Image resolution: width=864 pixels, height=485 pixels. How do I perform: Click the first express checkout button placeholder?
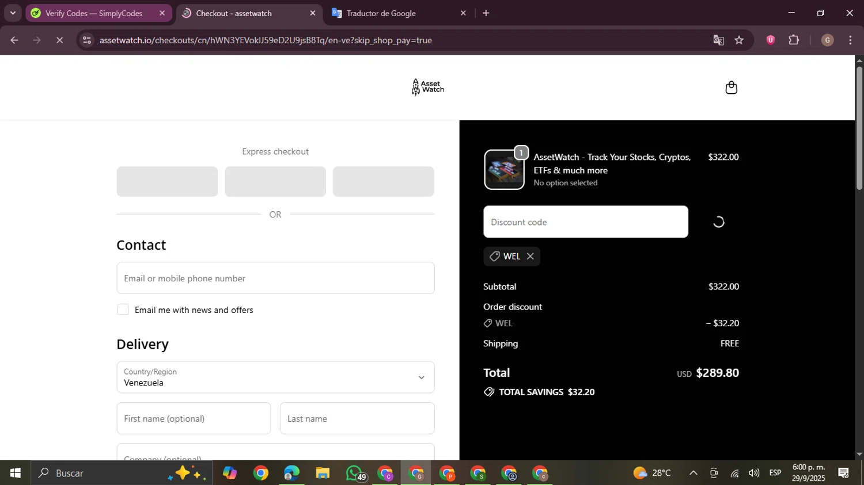[x=167, y=182]
